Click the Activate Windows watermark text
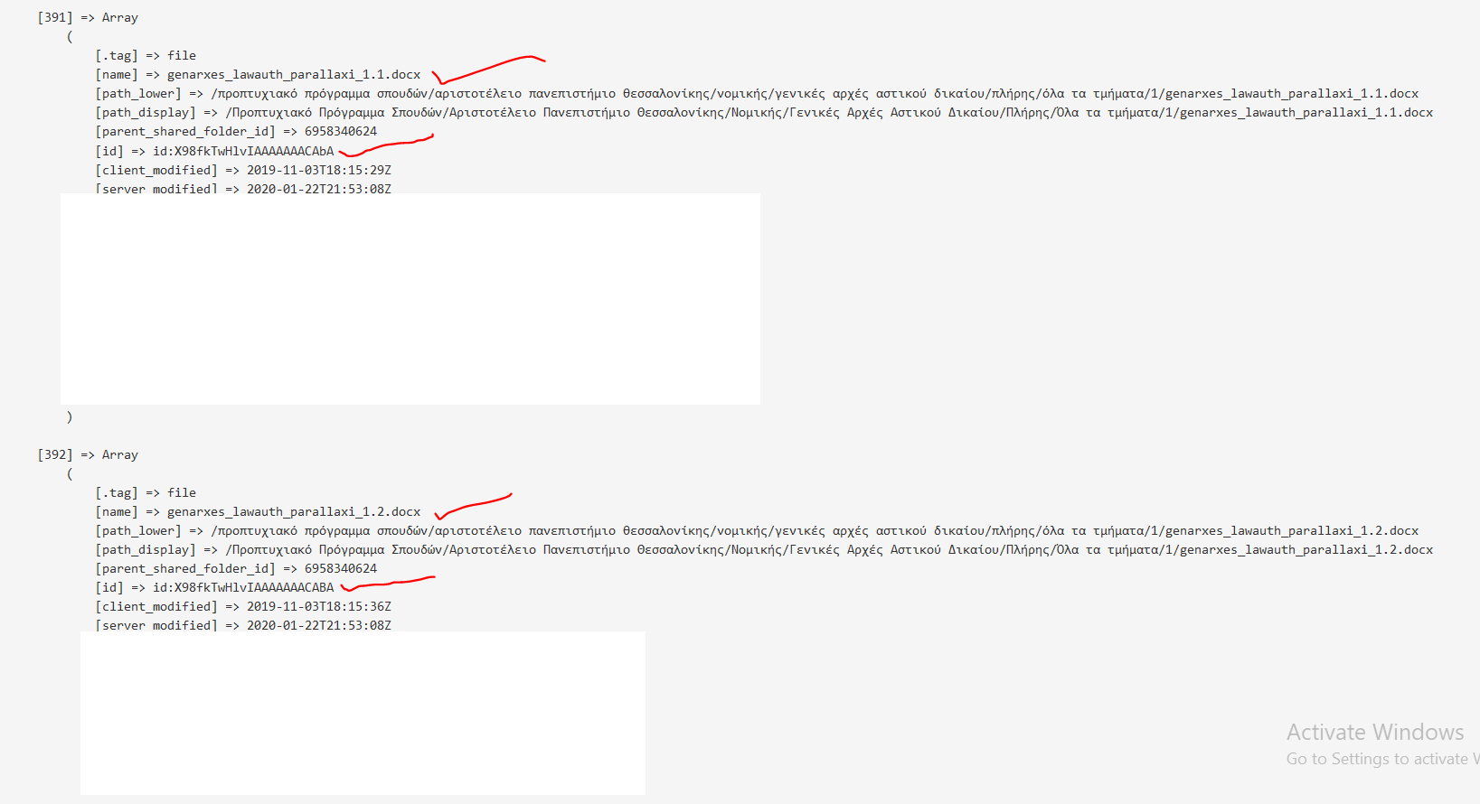The width and height of the screenshot is (1480, 804). tap(1375, 732)
